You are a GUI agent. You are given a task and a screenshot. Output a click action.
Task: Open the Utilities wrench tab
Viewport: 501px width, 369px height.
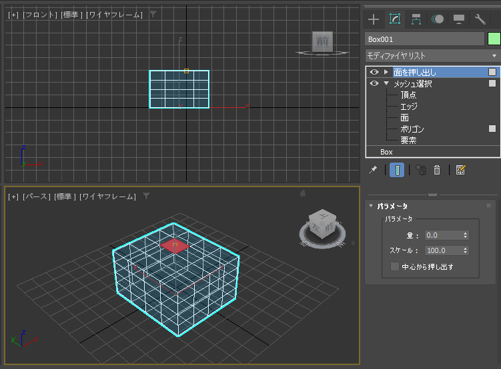[480, 19]
